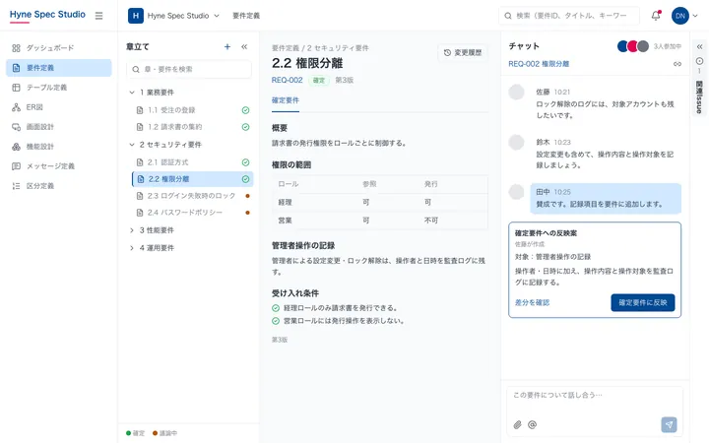Expand the right rail with double chevron
This screenshot has height=443, width=709.
[x=699, y=46]
